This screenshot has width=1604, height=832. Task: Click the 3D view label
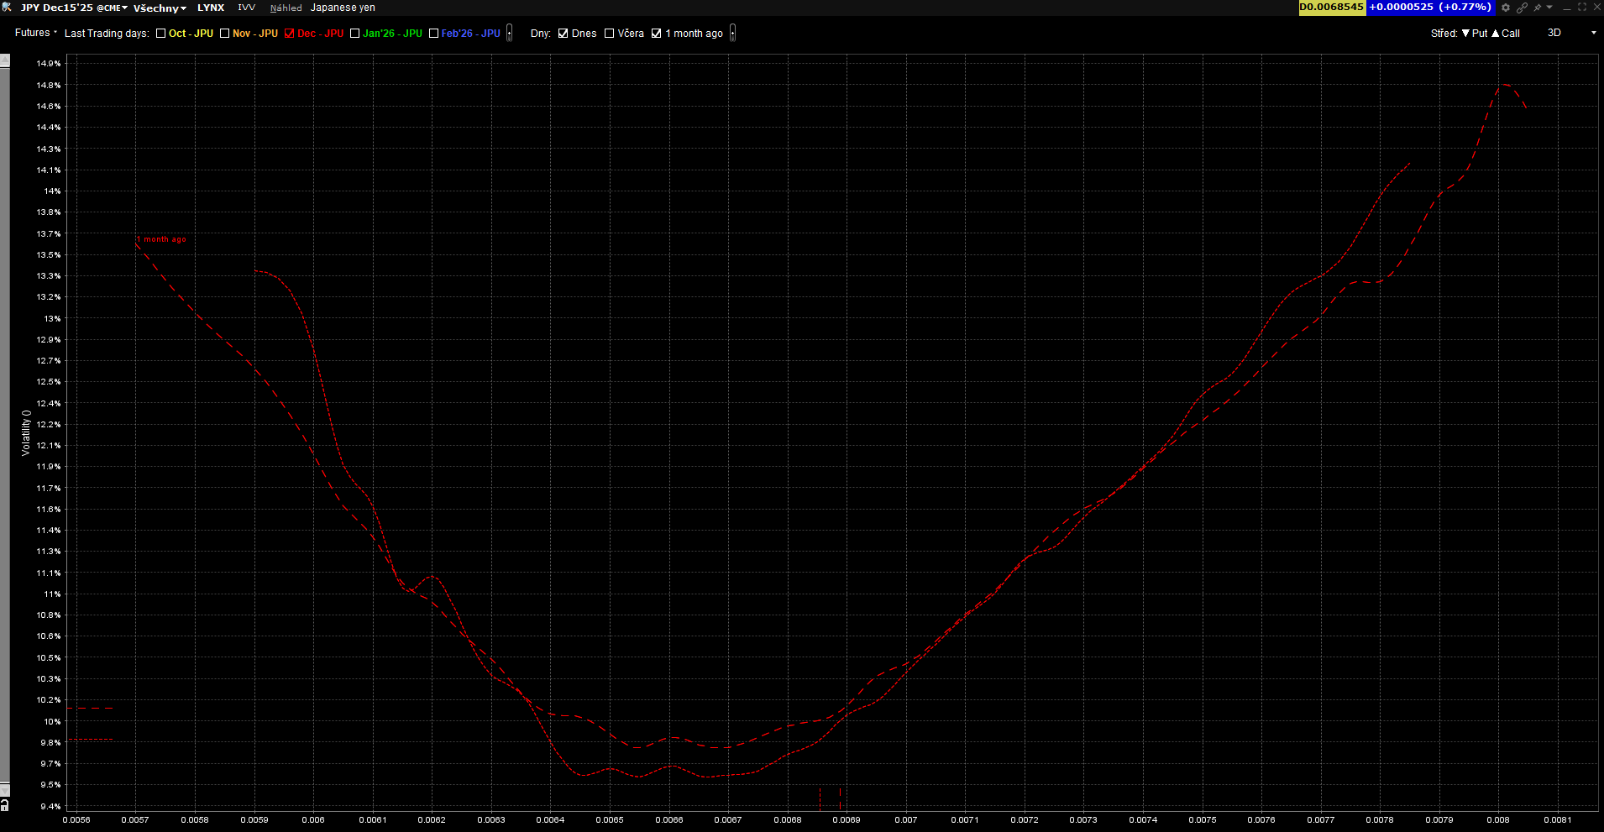(x=1554, y=33)
